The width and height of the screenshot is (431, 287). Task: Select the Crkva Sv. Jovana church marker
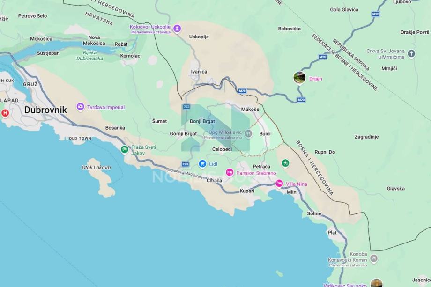click(x=411, y=53)
